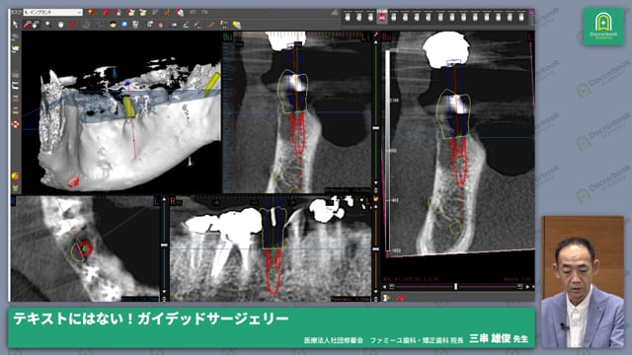Click the orange-yellow ball icon in left sidebar
The height and width of the screenshot is (355, 632).
[x=16, y=176]
